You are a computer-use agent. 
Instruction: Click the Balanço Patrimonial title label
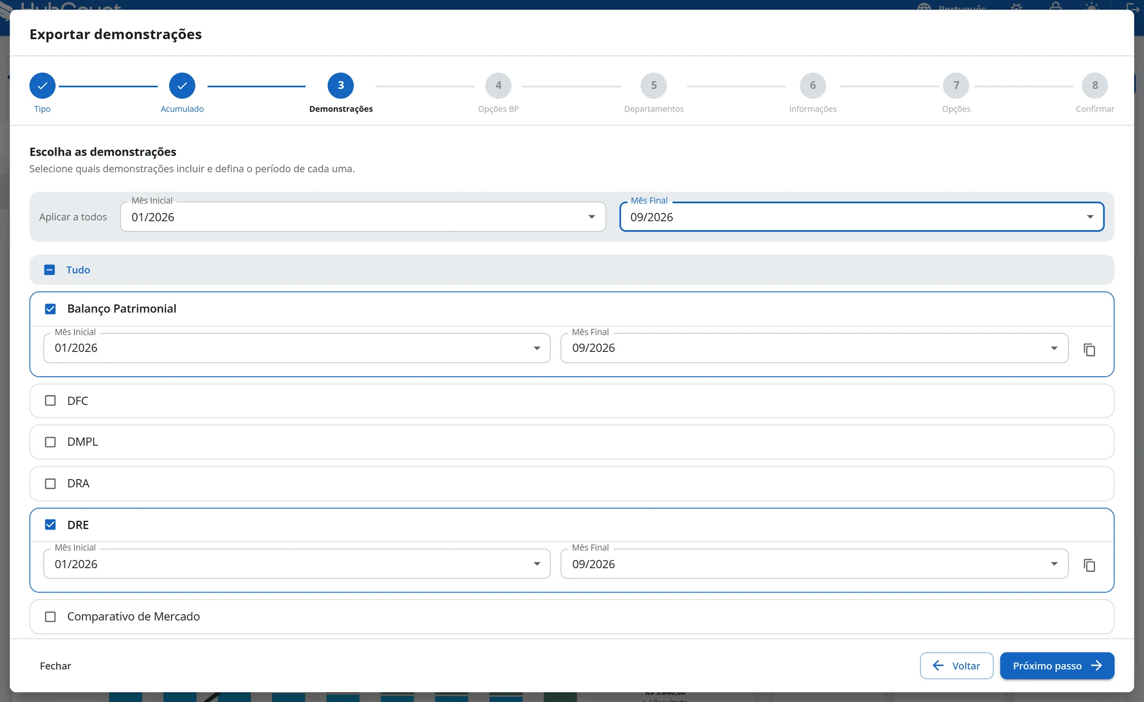[122, 309]
